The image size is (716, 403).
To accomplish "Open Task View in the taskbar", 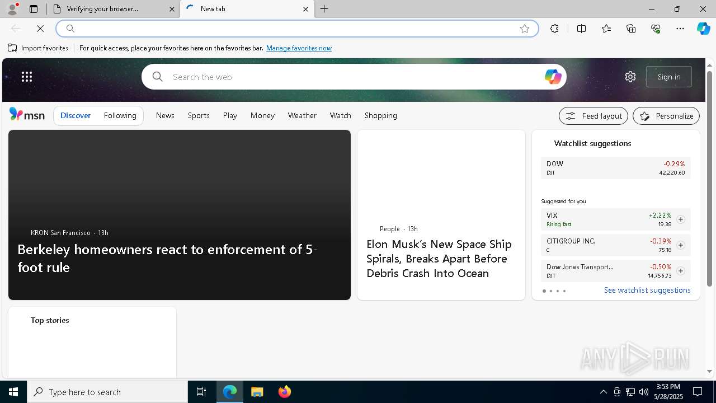I will pos(201,392).
